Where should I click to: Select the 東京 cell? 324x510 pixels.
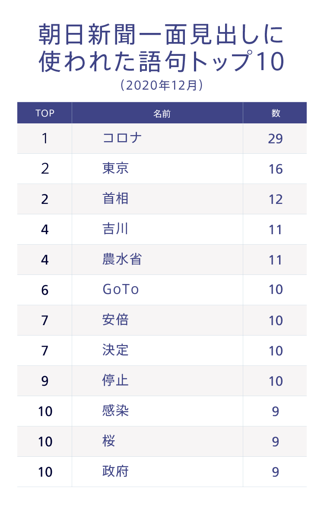point(115,168)
